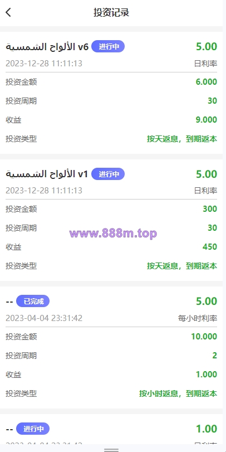Image resolution: width=226 pixels, height=452 pixels.
Task: Click the 2023-04-04 23:31:42 timestamp
Action: tap(44, 318)
